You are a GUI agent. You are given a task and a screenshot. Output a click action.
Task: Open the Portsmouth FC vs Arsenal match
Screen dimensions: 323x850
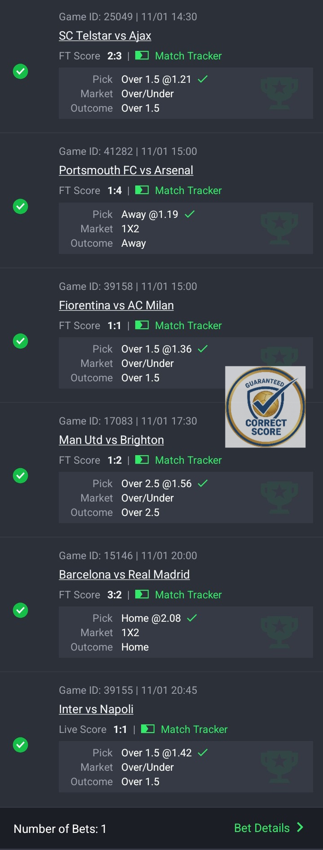[x=126, y=170]
